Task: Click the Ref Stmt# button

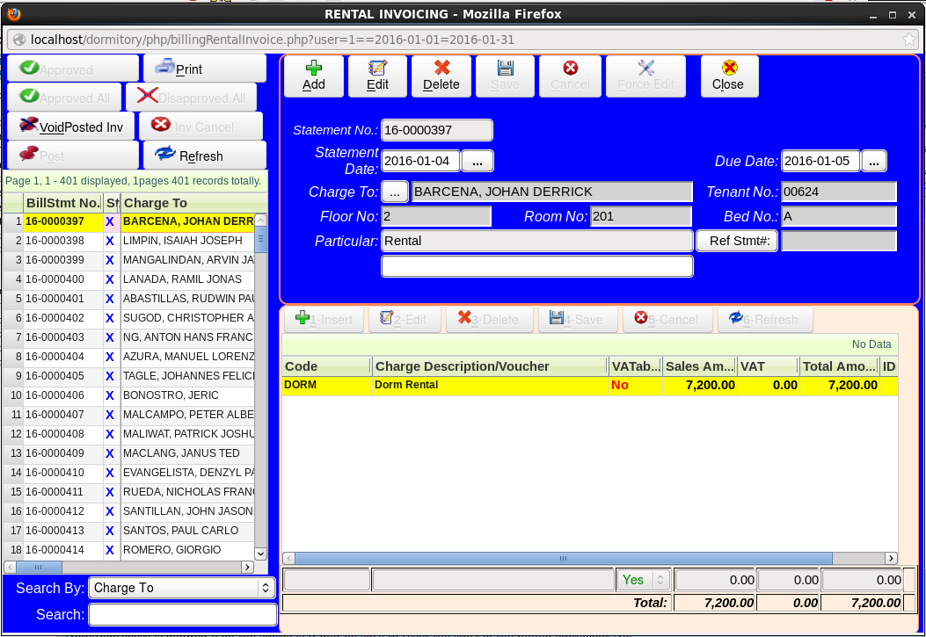Action: pyautogui.click(x=737, y=241)
